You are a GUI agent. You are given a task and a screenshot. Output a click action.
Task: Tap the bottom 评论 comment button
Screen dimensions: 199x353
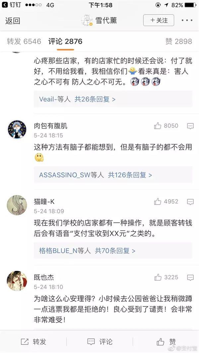point(99,342)
